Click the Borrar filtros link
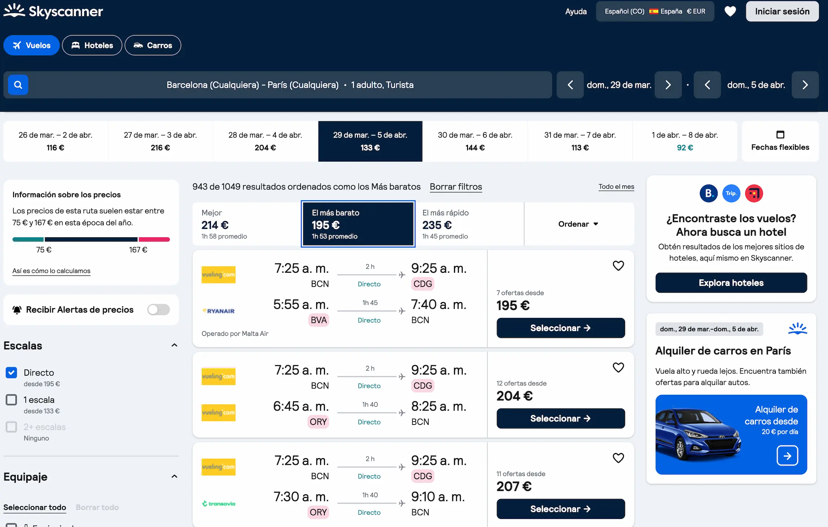This screenshot has width=828, height=527. click(x=455, y=187)
